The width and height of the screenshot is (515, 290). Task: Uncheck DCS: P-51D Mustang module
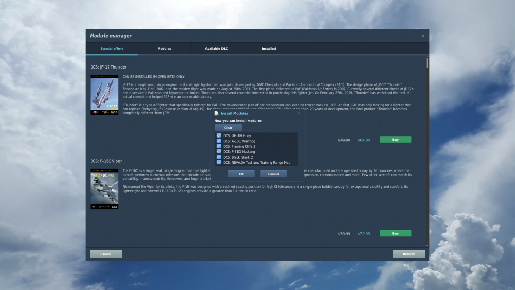coord(219,152)
